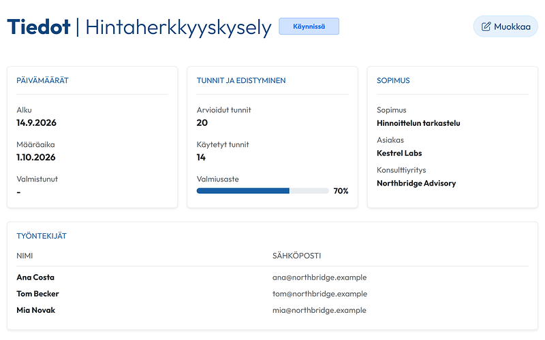545x340 pixels.
Task: Select the 70% progress value
Action: tap(341, 191)
